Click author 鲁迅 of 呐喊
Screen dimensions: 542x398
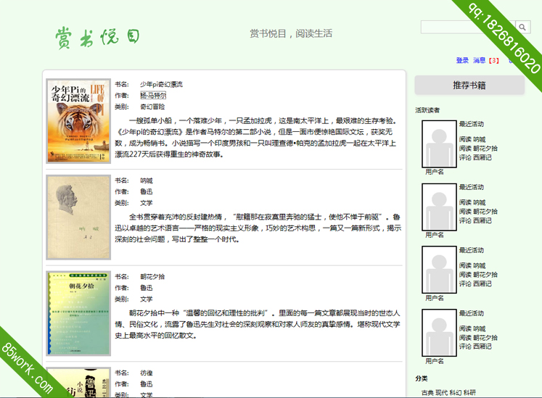(x=147, y=191)
